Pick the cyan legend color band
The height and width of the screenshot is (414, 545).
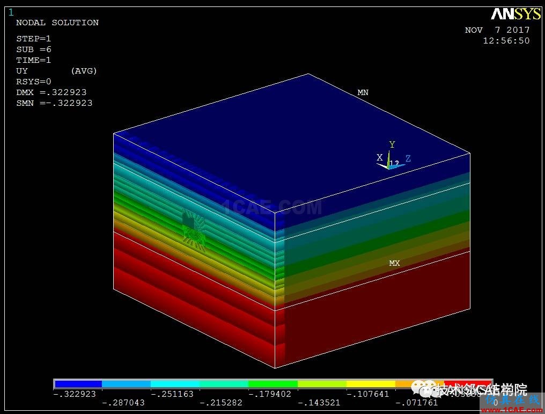coord(175,384)
